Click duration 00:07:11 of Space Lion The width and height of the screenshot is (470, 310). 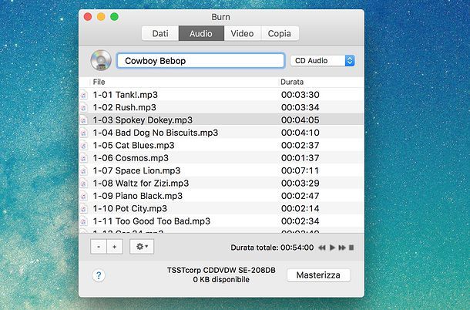coord(300,170)
